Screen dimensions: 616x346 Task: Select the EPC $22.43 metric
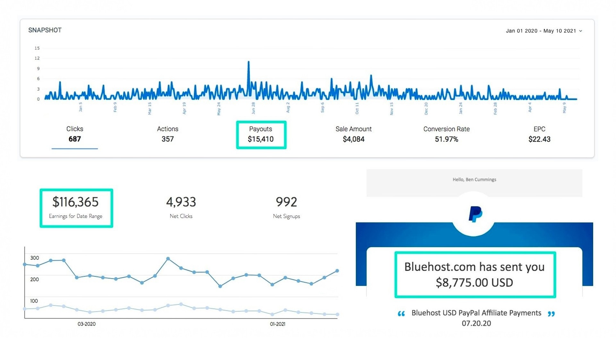tap(539, 134)
